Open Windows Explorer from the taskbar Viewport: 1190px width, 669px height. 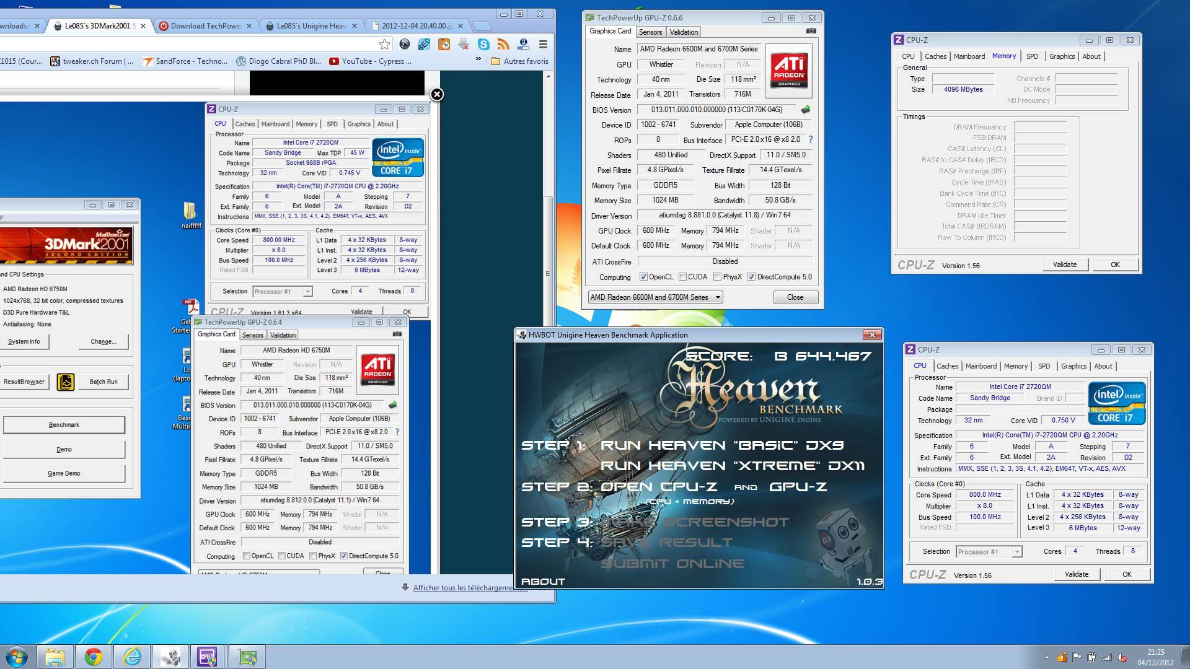(55, 657)
